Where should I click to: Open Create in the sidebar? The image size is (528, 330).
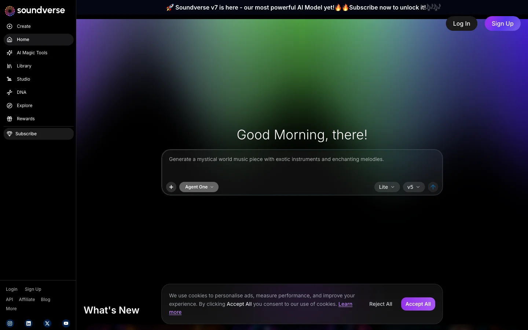click(38, 26)
